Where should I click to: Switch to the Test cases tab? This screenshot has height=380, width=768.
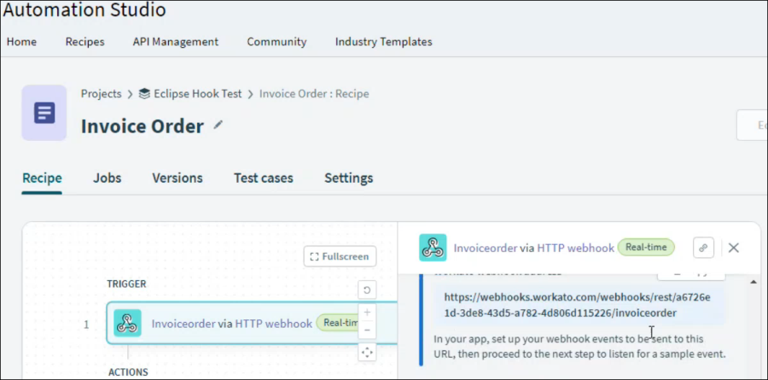[264, 178]
